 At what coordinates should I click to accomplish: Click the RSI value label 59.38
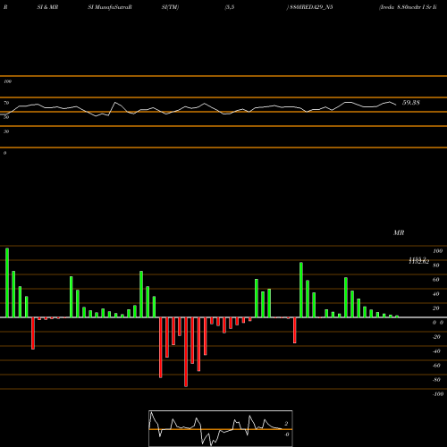[411, 103]
